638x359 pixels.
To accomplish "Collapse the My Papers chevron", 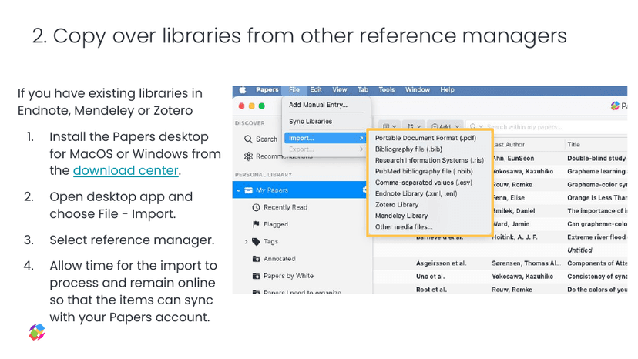I will 238,190.
